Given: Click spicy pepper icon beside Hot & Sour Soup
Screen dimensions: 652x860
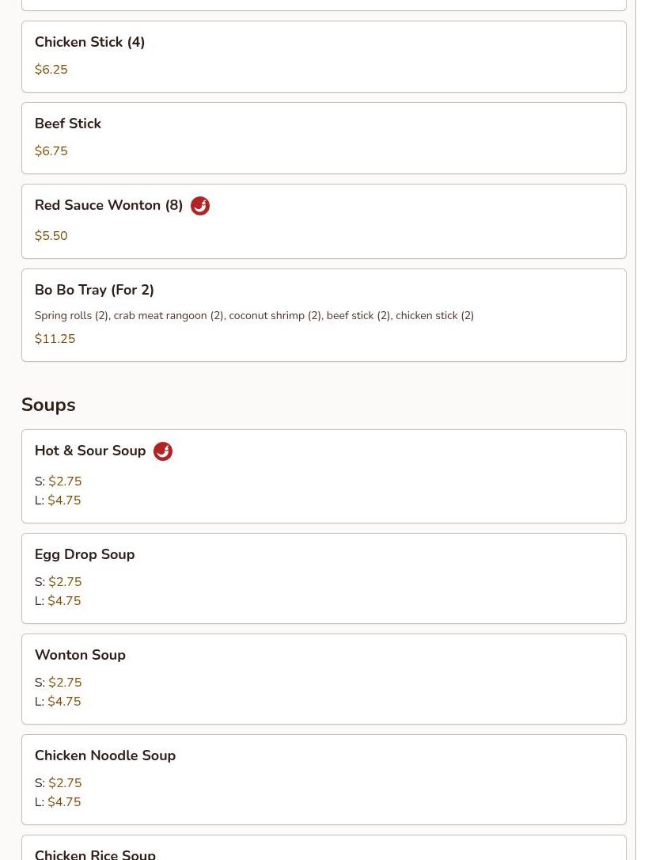Looking at the screenshot, I should pyautogui.click(x=163, y=451).
